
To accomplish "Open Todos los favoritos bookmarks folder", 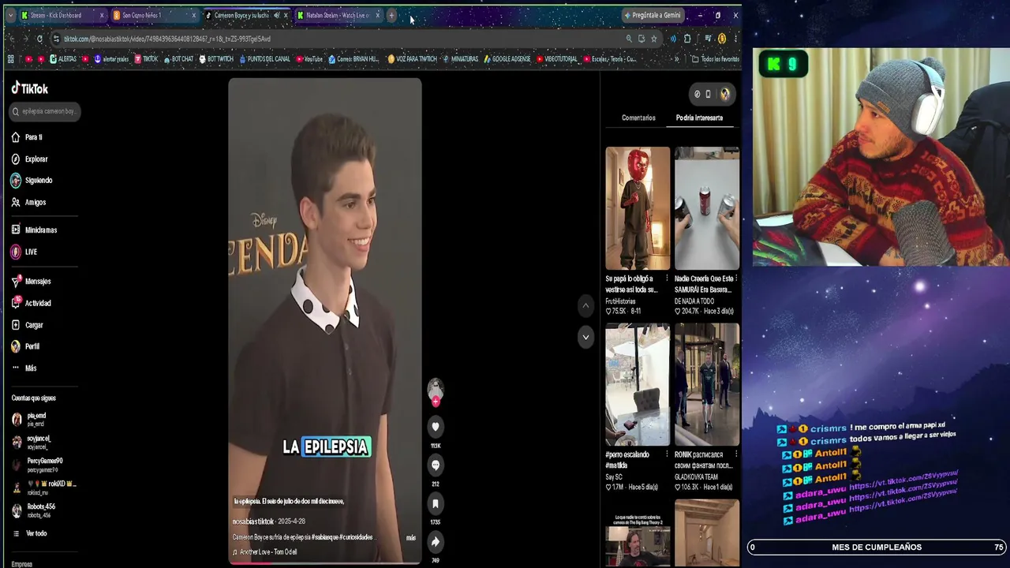I will [x=716, y=59].
